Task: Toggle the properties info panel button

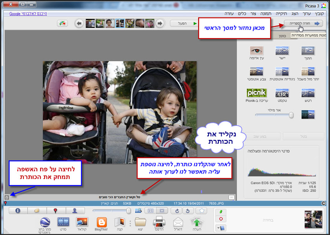Action: click(18, 211)
